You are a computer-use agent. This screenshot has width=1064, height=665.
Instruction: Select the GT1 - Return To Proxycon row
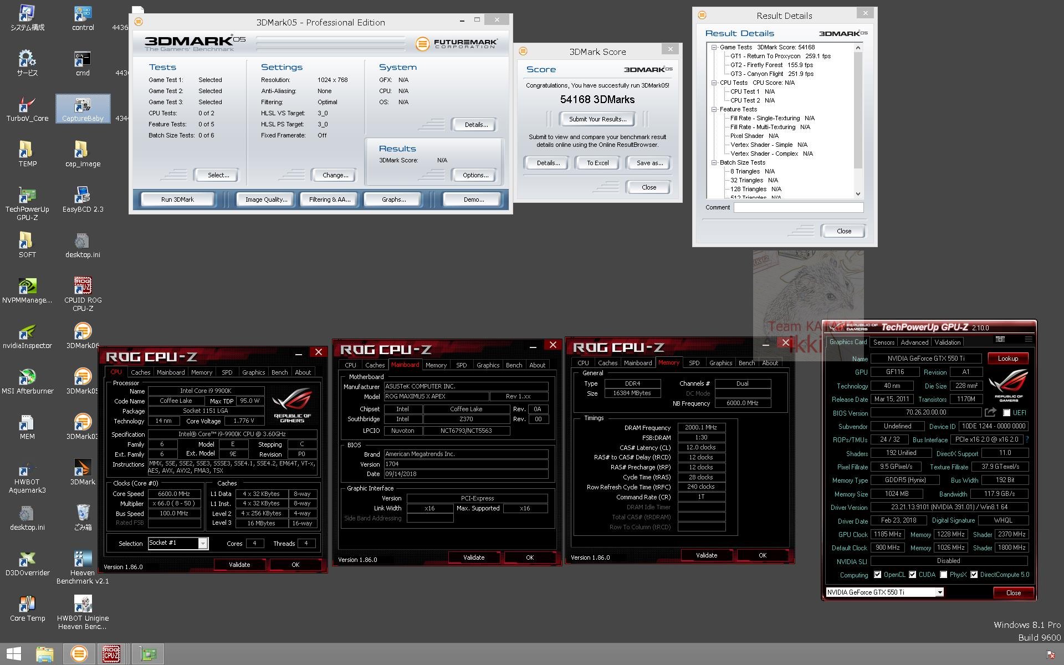tap(780, 56)
